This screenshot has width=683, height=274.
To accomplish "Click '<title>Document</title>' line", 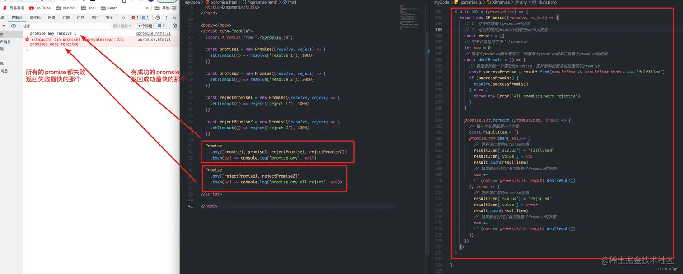I will [232, 7].
